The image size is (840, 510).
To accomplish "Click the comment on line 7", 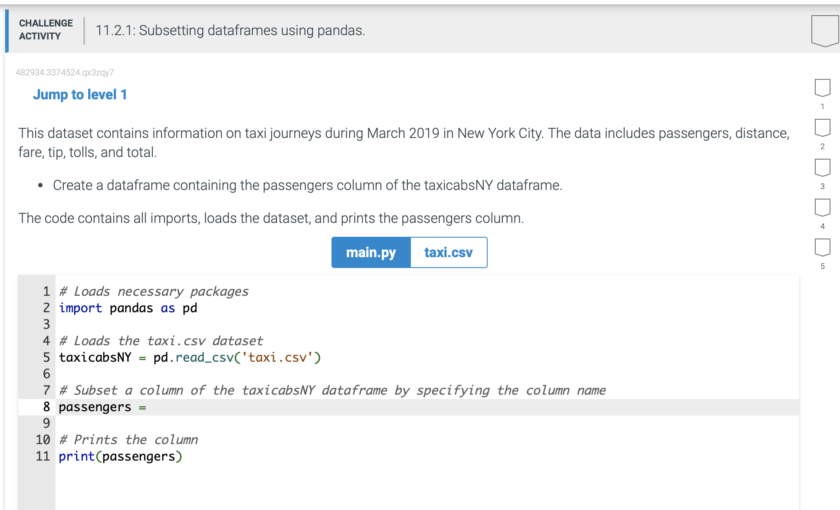I will pyautogui.click(x=332, y=390).
